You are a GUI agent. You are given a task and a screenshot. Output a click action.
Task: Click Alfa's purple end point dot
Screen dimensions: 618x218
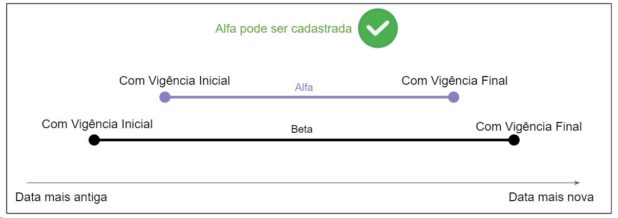453,97
